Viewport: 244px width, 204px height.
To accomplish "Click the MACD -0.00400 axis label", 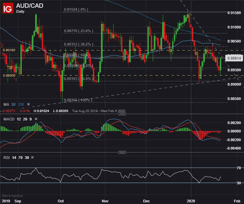I will click(x=233, y=149).
